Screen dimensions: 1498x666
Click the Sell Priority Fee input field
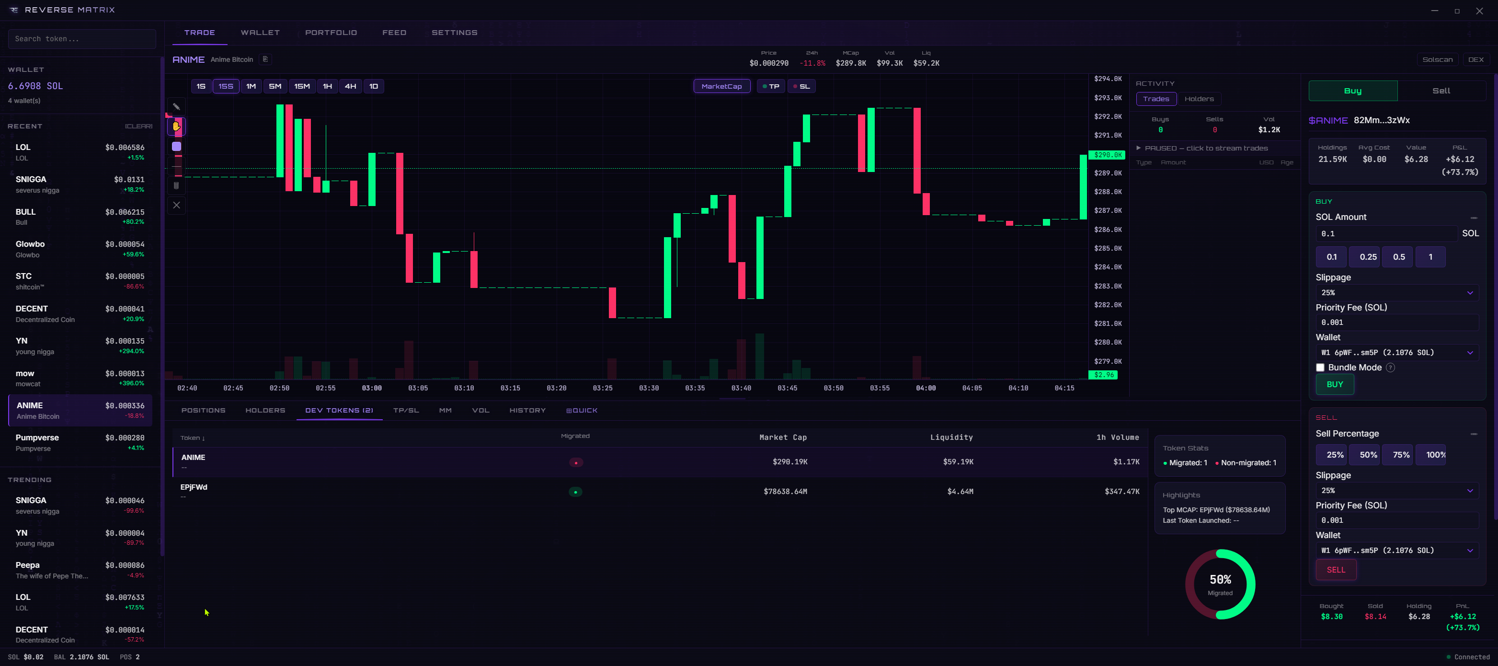coord(1397,521)
